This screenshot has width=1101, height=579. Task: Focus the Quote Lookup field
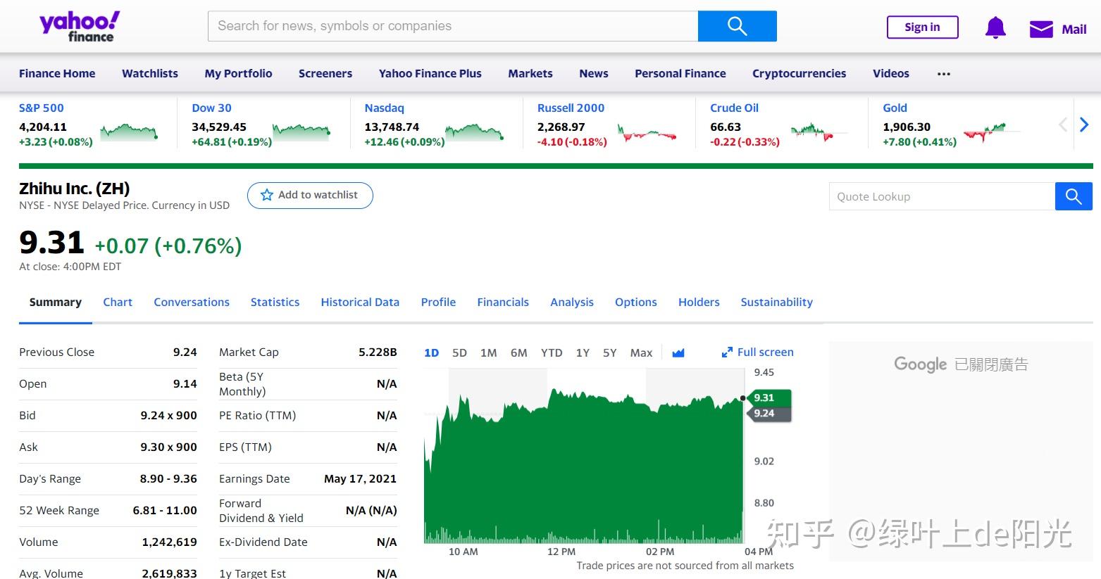point(942,196)
